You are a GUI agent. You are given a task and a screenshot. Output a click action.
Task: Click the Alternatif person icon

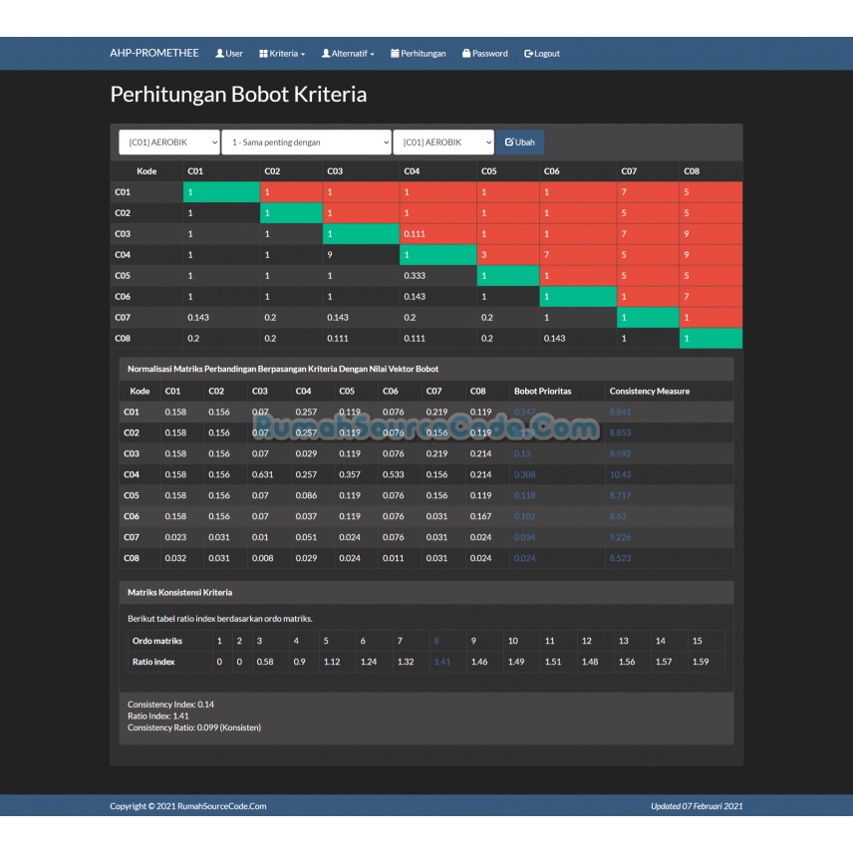326,54
